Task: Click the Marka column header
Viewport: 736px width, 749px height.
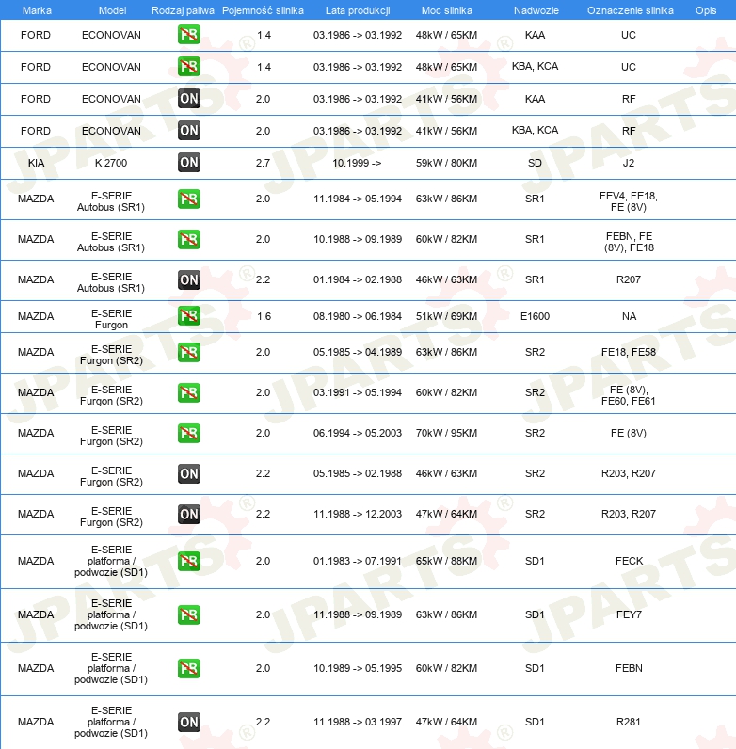Action: click(37, 10)
